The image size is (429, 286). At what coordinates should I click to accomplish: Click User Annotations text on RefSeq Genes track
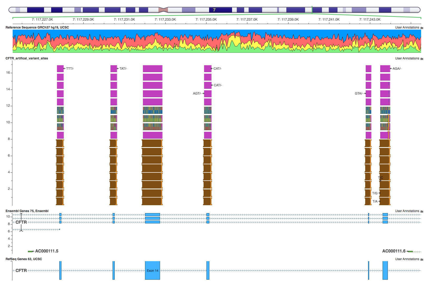click(x=407, y=259)
